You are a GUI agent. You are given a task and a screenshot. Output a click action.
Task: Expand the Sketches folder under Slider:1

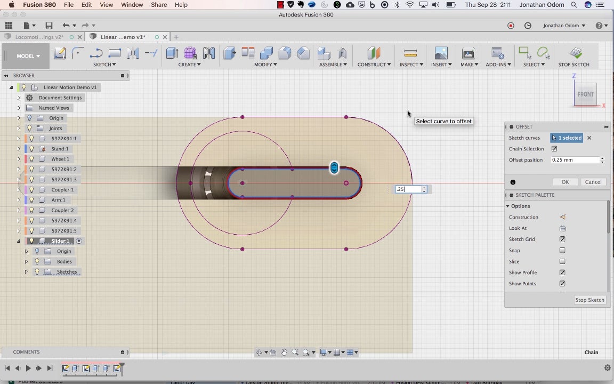pos(26,271)
